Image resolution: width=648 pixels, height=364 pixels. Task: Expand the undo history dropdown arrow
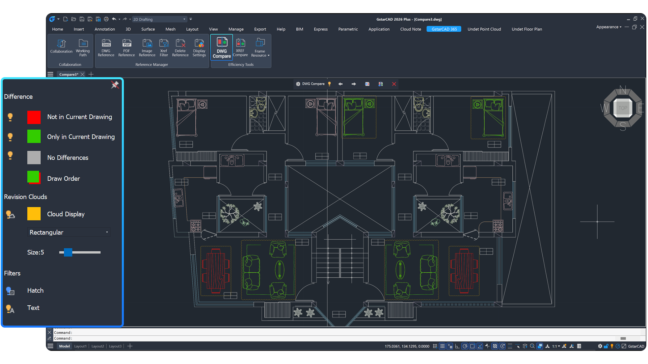coord(119,19)
